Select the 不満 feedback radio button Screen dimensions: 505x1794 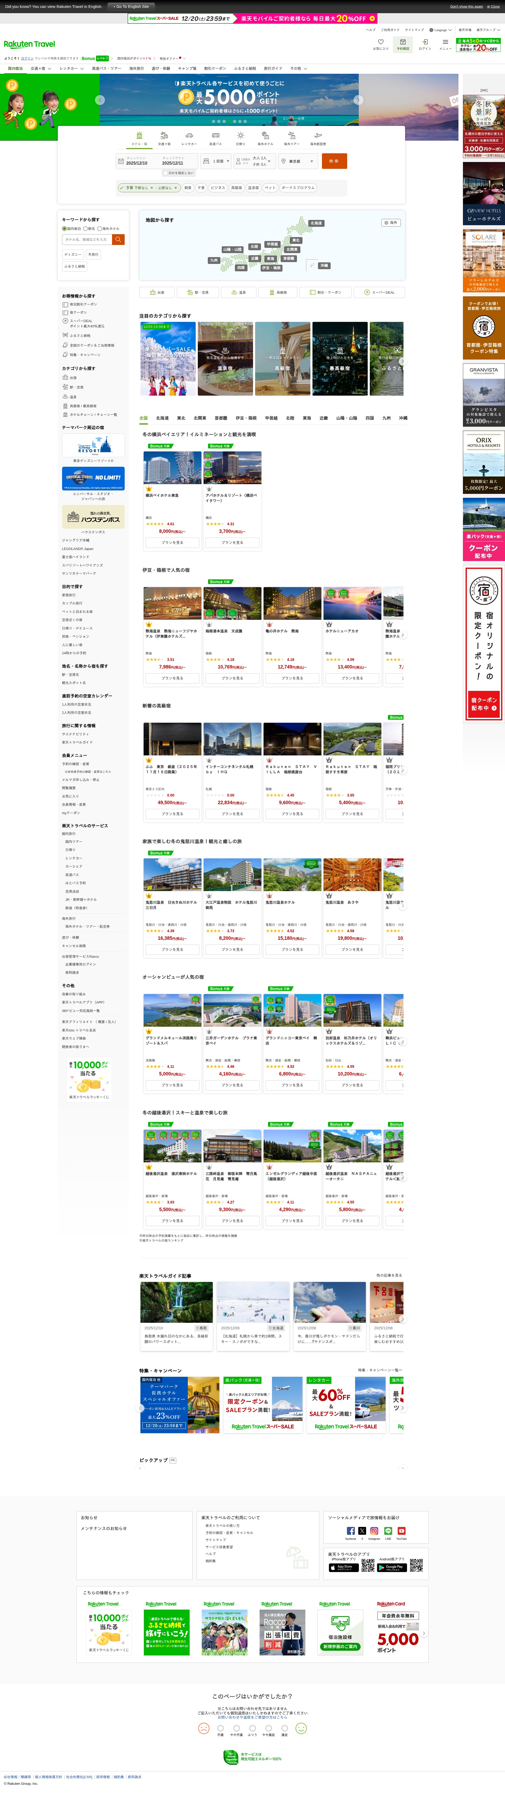(220, 1728)
